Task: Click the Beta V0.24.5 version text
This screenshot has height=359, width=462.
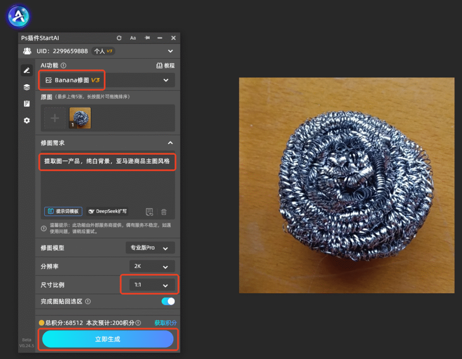Action: (x=27, y=343)
